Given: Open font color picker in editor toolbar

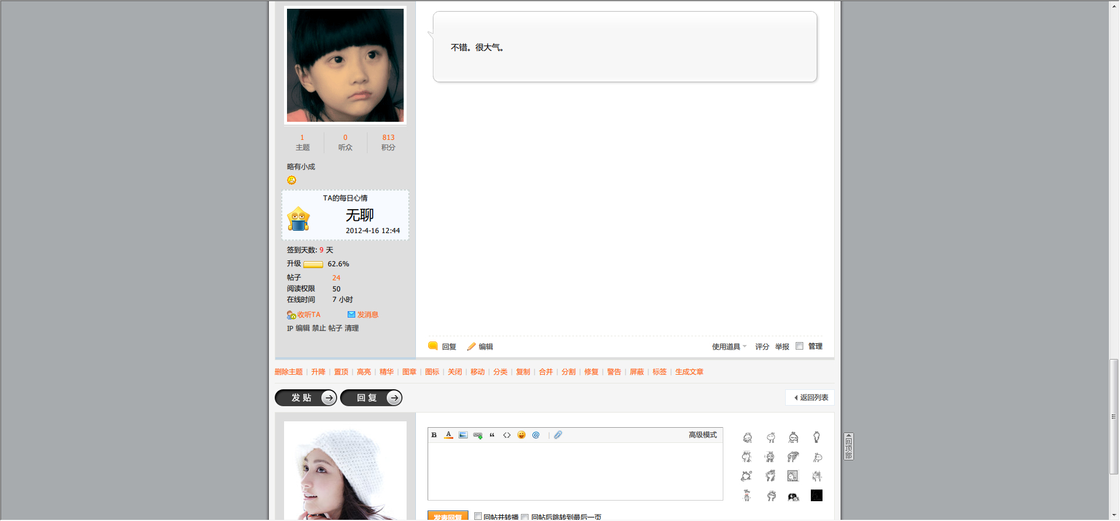Looking at the screenshot, I should pos(449,435).
